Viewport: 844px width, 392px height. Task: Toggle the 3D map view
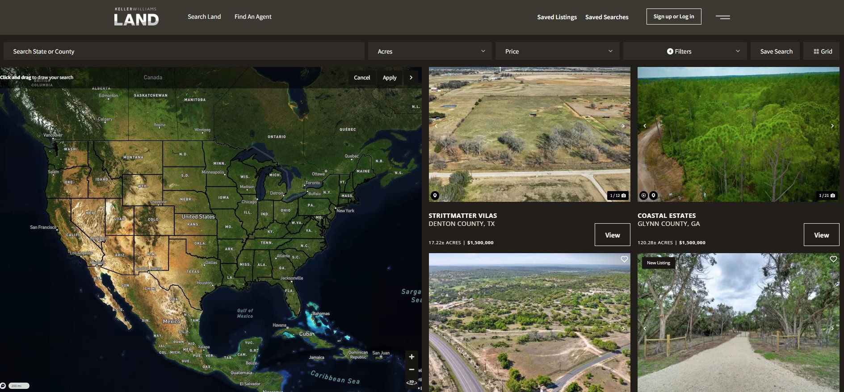[412, 382]
